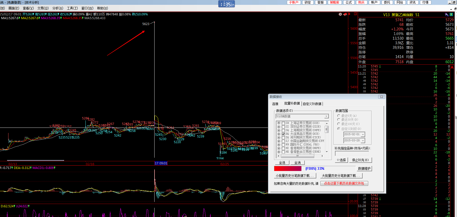Screen dimensions: 457x217
Task: Open the 分析(A) menu
Action: click(x=58, y=8)
